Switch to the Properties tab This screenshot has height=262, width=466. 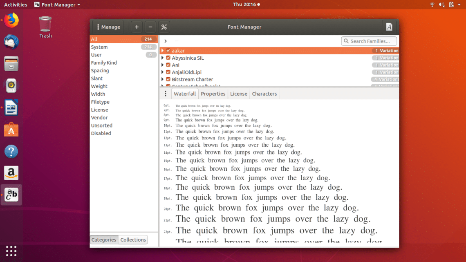click(213, 94)
